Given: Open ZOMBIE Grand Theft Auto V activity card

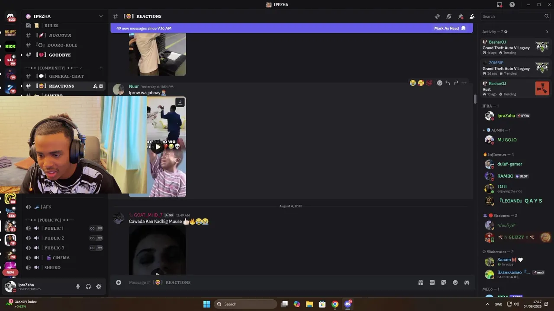Looking at the screenshot, I should [515, 68].
